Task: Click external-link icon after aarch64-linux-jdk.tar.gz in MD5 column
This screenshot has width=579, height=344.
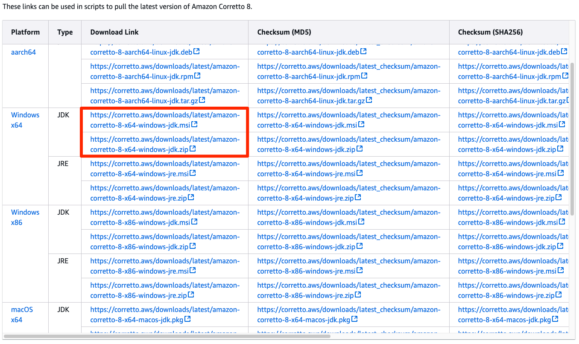Action: (x=369, y=100)
